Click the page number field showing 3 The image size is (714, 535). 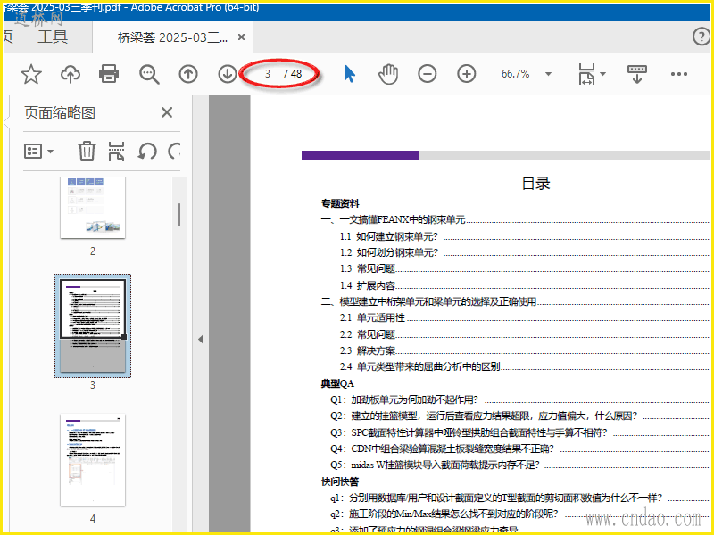tap(268, 74)
